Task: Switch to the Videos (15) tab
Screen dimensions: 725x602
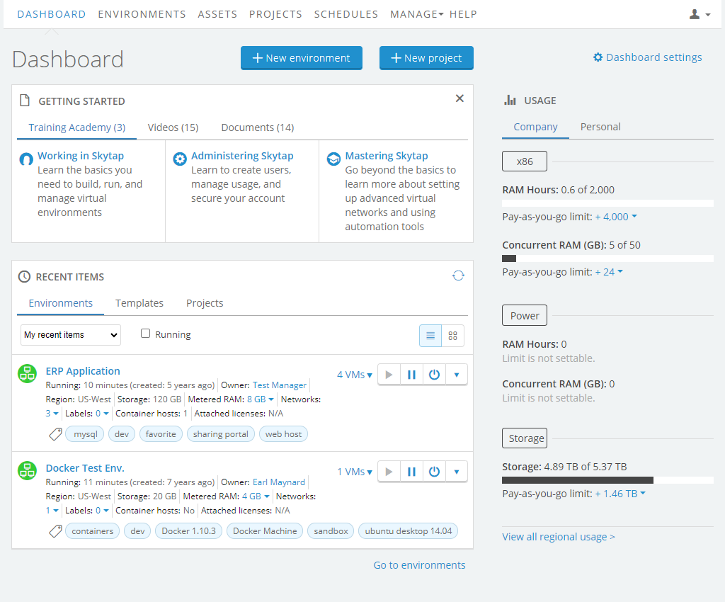Action: point(173,127)
